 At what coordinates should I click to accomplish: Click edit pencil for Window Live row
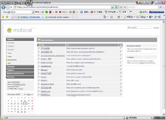pos(39,91)
